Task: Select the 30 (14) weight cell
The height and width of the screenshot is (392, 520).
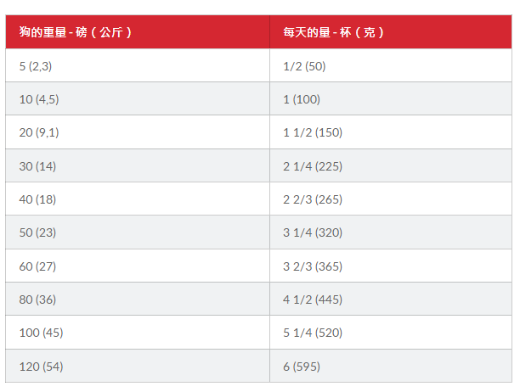Action: click(37, 166)
